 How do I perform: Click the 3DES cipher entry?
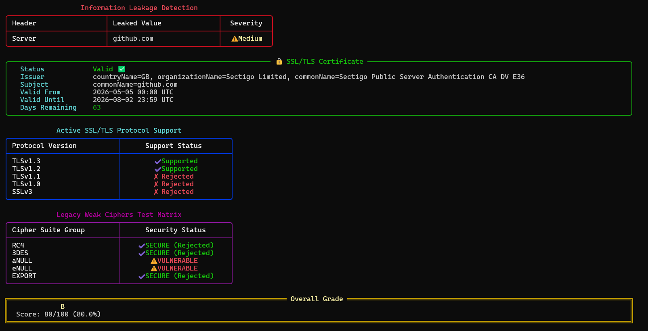(20, 253)
